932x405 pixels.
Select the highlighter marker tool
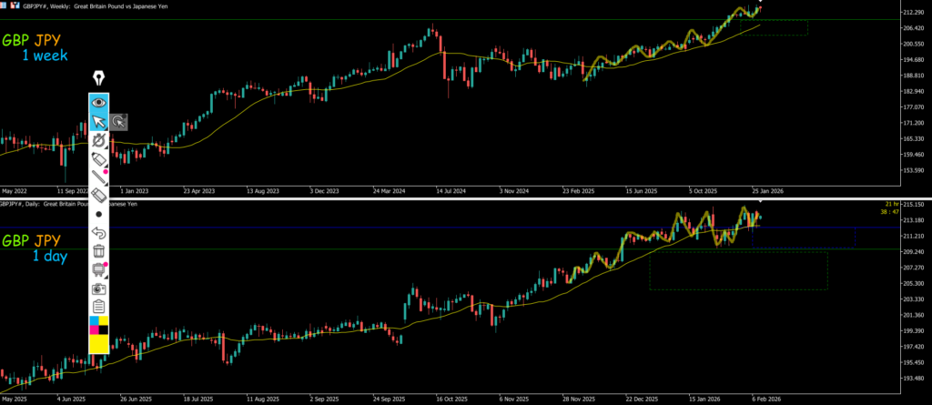[98, 159]
